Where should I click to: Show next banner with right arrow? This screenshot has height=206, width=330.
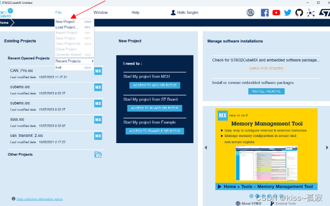point(327,147)
